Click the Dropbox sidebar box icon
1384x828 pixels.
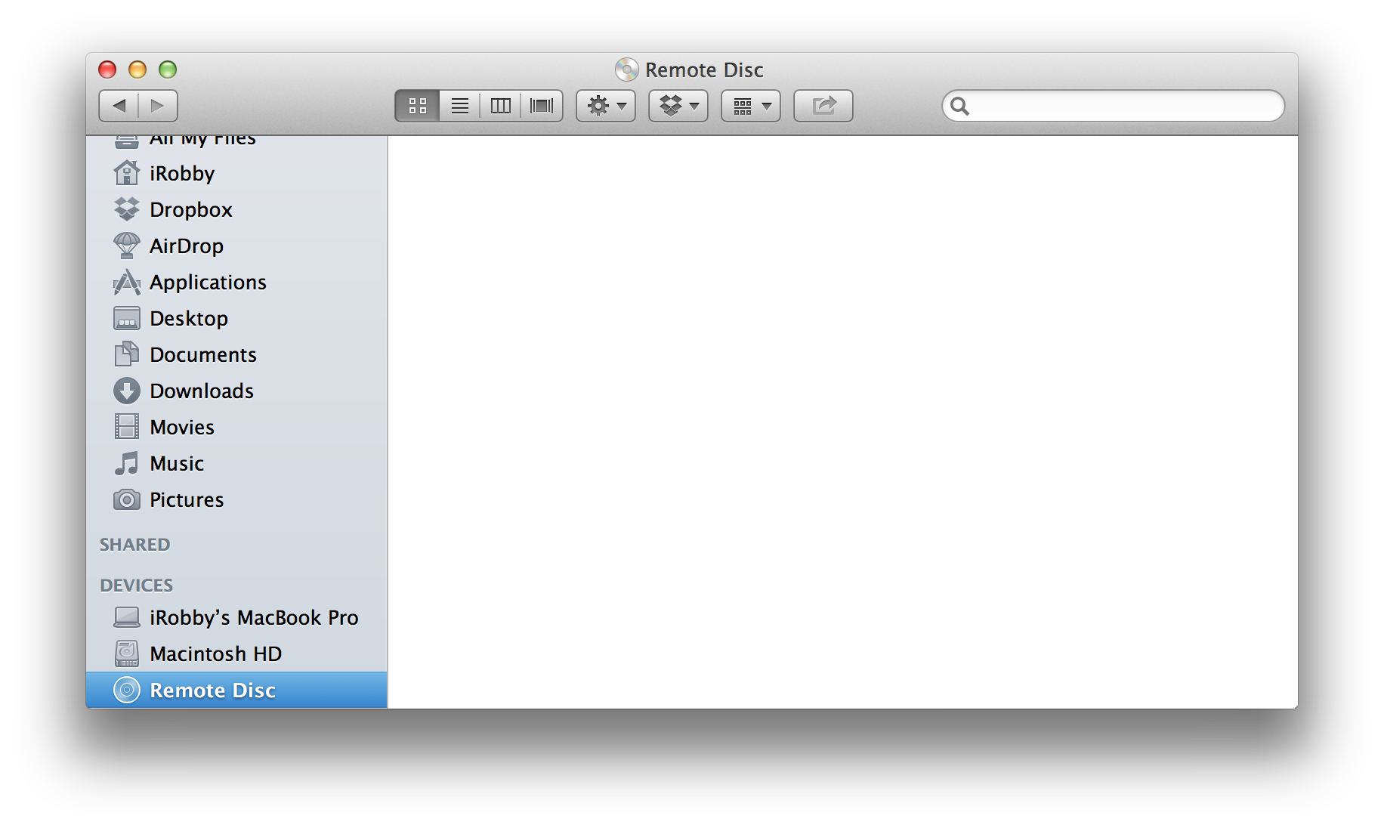tap(126, 209)
